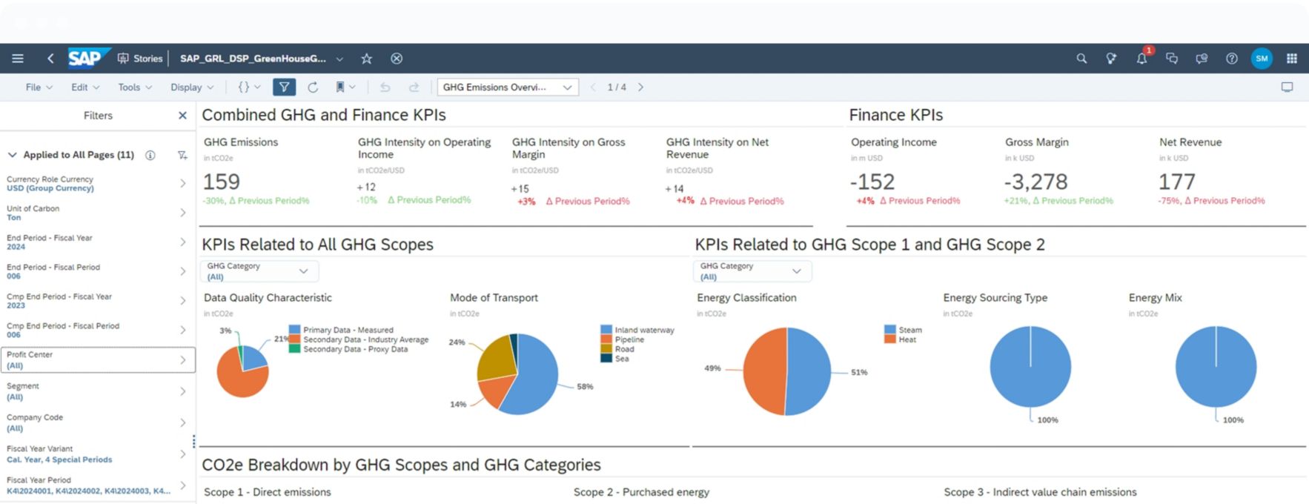Open the search magnifier icon

pyautogui.click(x=1081, y=59)
